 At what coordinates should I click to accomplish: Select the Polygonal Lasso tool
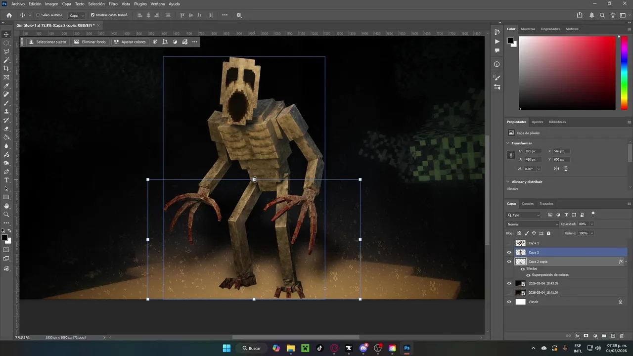[6, 51]
